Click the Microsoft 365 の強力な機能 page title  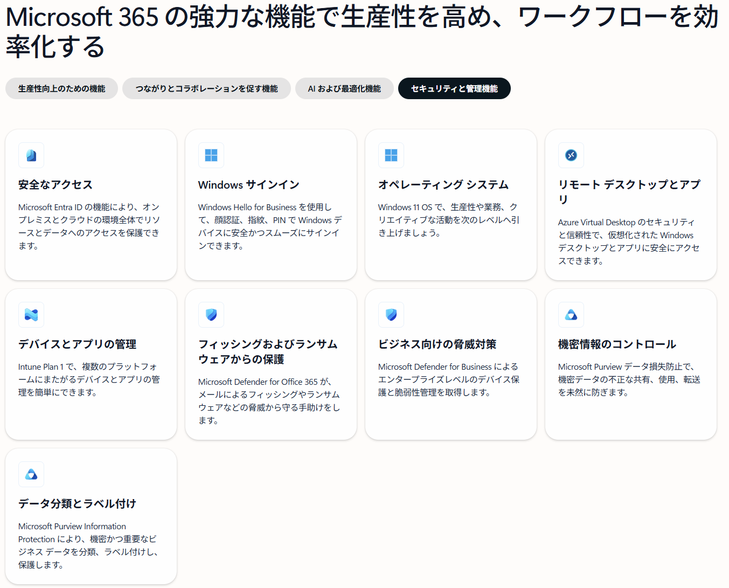(x=362, y=31)
